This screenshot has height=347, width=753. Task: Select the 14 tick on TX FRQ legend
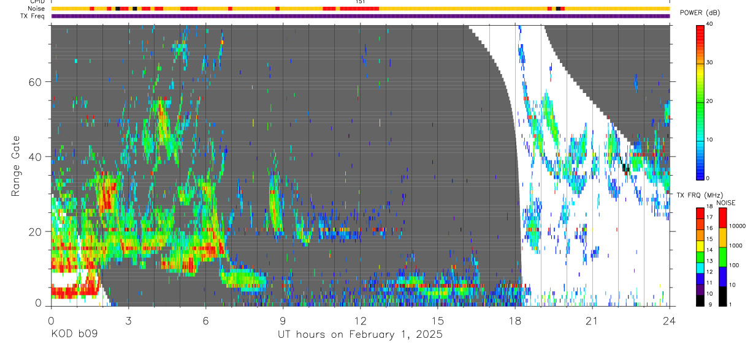709,250
